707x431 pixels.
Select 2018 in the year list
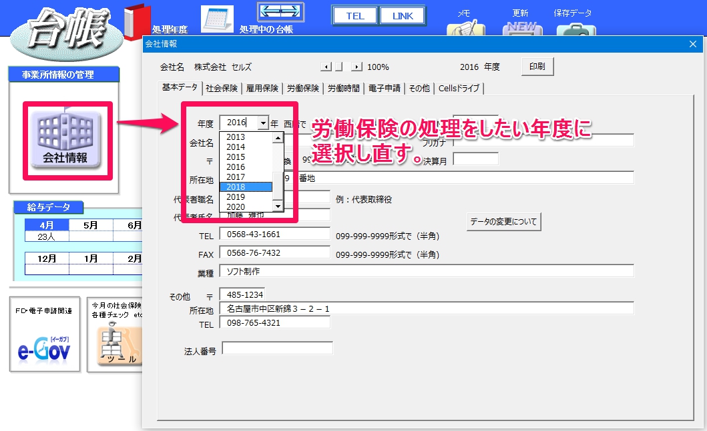tap(246, 187)
